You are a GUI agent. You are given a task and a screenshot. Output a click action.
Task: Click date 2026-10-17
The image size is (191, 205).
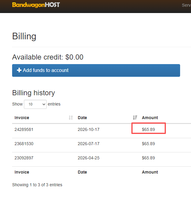[x=89, y=129]
